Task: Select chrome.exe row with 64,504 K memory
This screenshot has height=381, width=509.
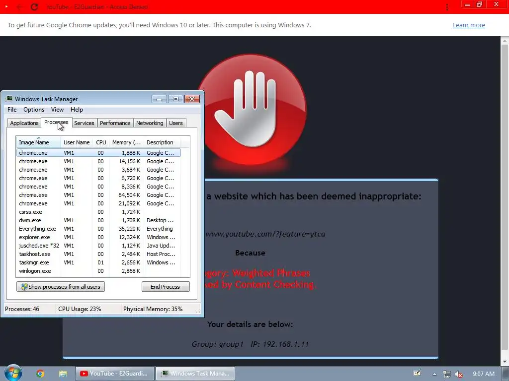Action: pos(98,195)
